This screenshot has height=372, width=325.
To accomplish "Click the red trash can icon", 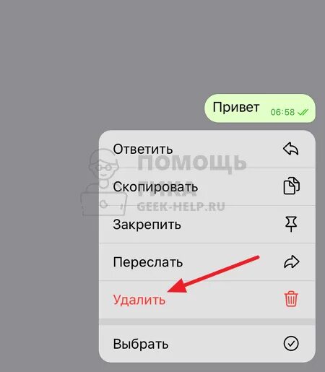I will 291,299.
